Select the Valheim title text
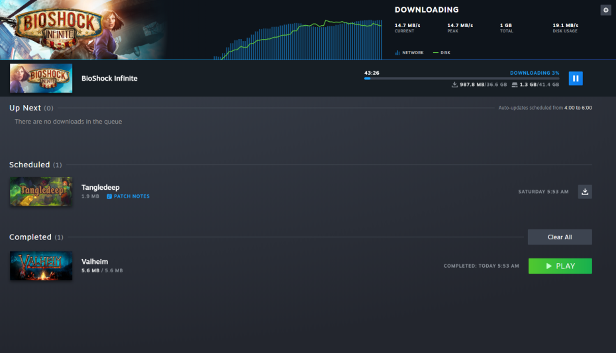The image size is (616, 353). [x=95, y=262]
